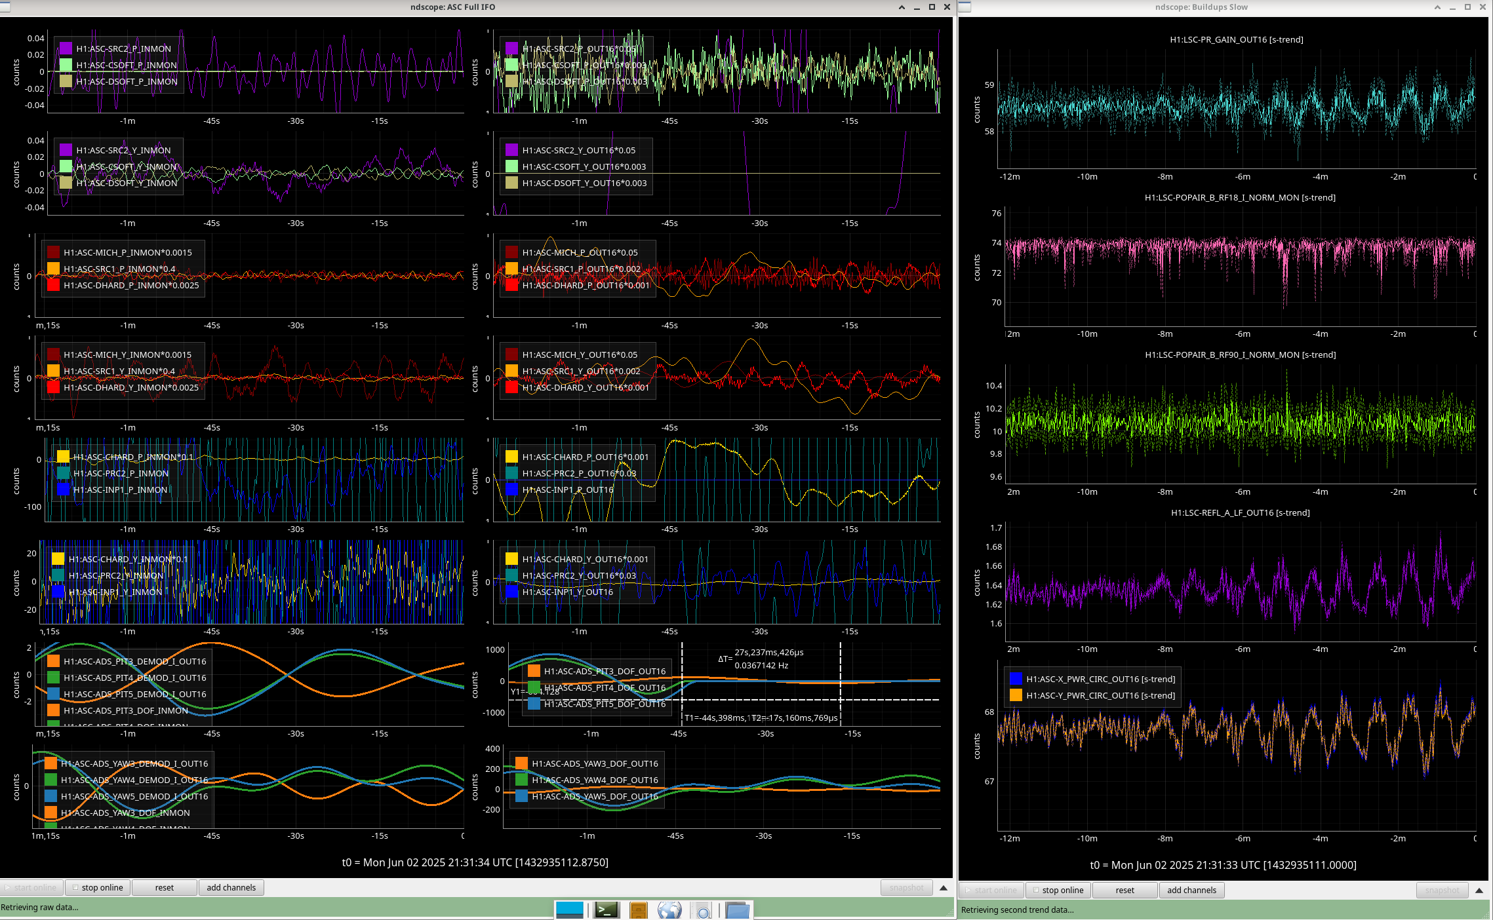Click orange swatch for SRC1_P_OUT16*0.002

[512, 269]
